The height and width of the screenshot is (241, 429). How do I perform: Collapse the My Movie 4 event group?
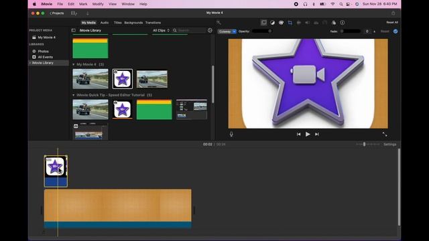click(73, 64)
